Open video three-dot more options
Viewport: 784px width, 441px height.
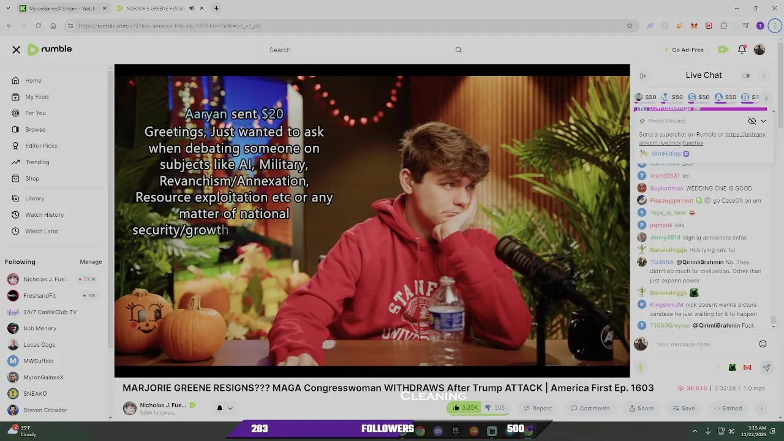tap(761, 409)
